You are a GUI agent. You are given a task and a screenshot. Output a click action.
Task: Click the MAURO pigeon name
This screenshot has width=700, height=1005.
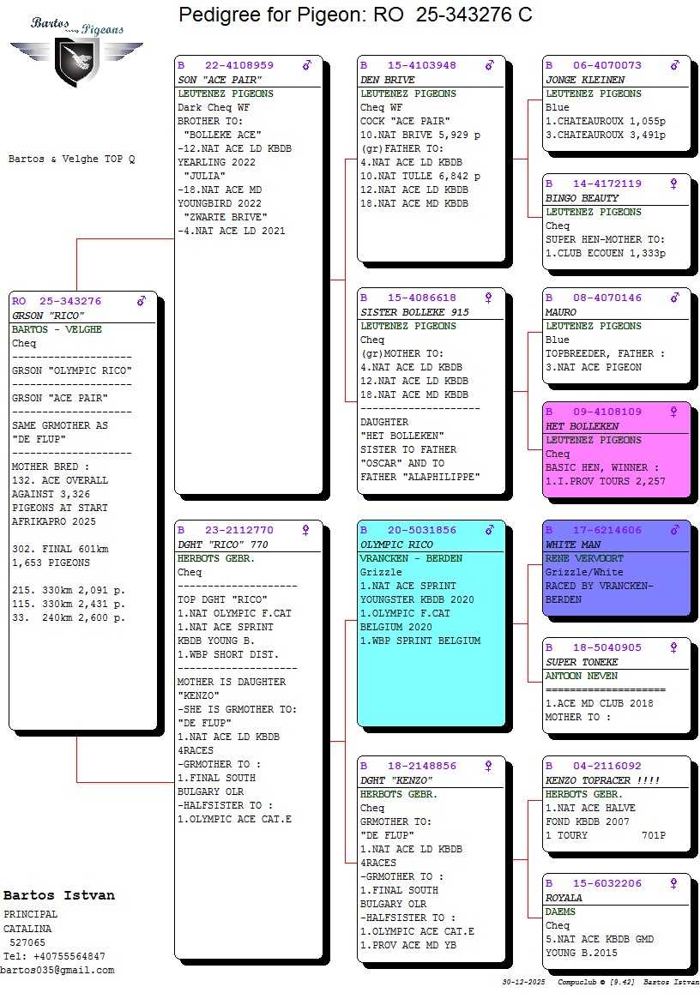click(561, 312)
